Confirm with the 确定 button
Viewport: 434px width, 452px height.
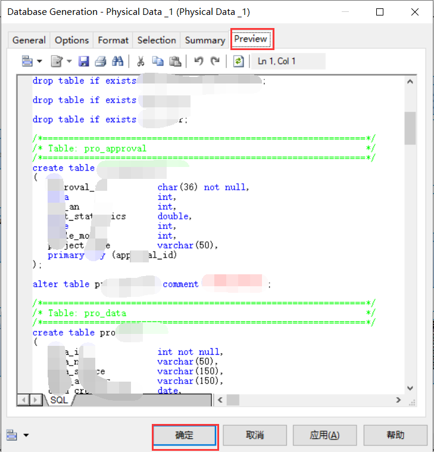point(185,435)
